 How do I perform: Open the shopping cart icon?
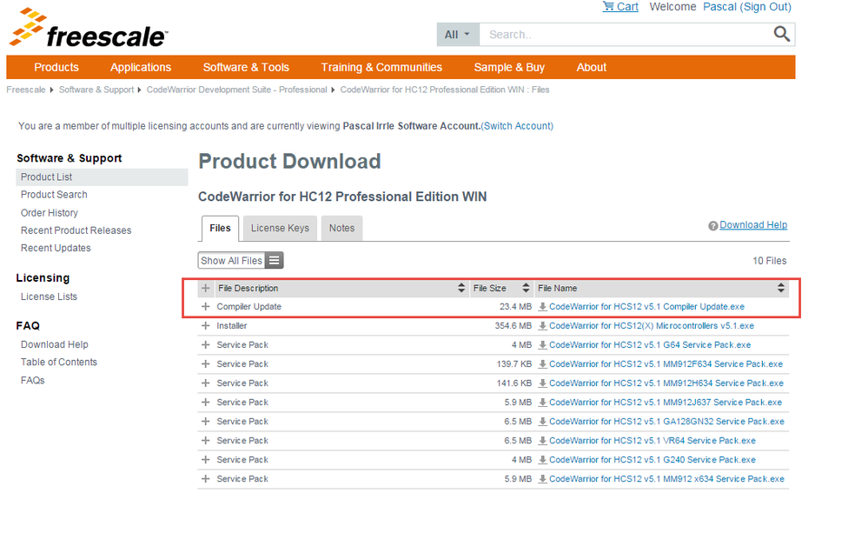tap(608, 6)
